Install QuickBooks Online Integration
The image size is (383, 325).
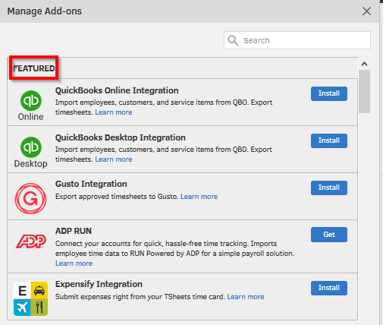pos(329,93)
